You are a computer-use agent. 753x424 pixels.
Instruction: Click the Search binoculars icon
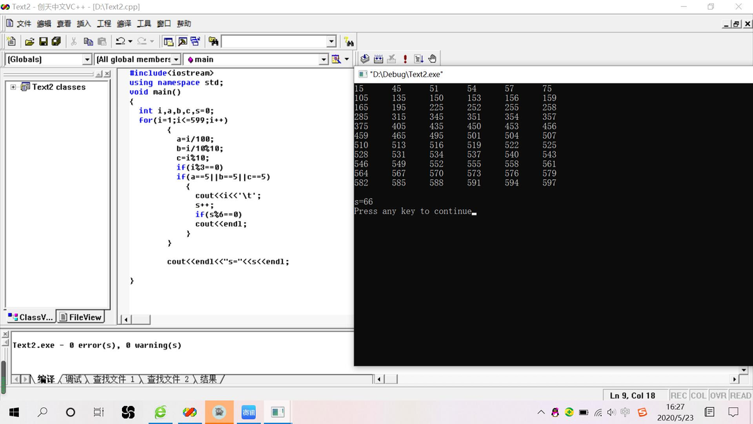pos(349,42)
